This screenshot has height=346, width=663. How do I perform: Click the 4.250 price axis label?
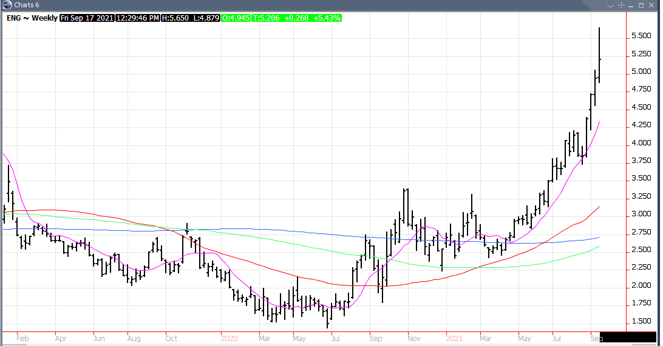[641, 125]
